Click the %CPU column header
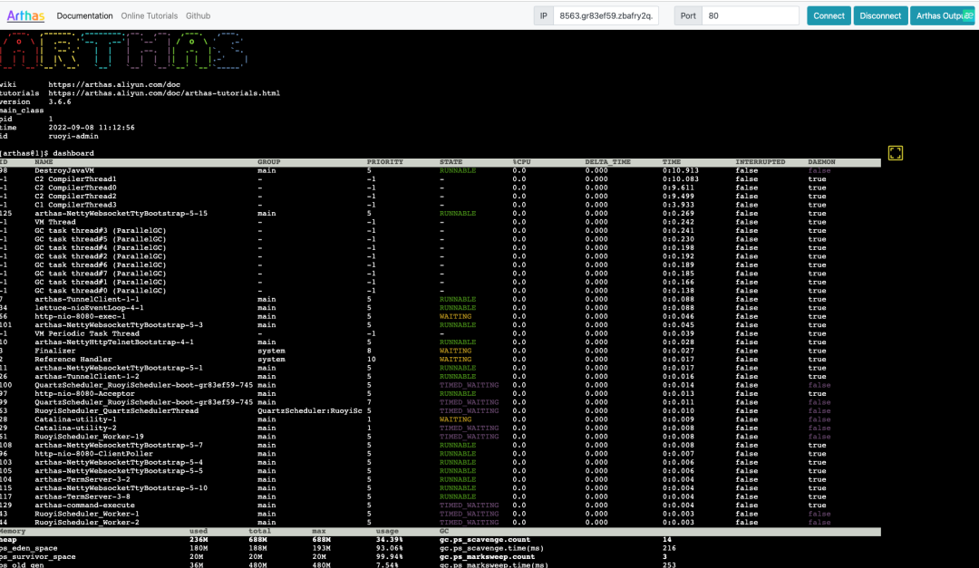 pos(521,161)
